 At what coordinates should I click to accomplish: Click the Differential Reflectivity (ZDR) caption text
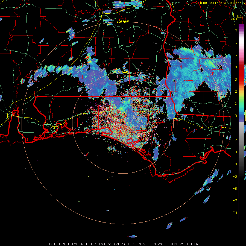(88, 244)
